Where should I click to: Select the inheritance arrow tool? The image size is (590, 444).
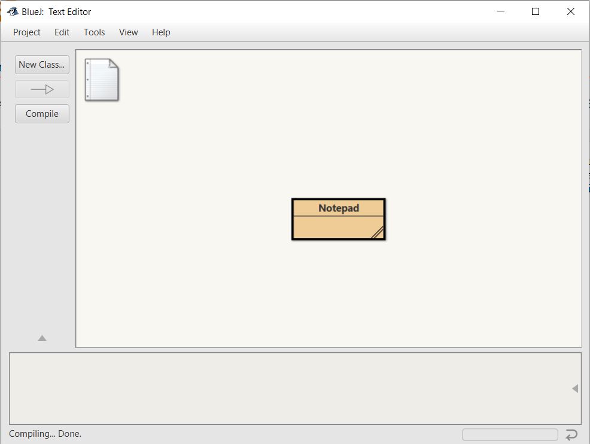coord(42,89)
